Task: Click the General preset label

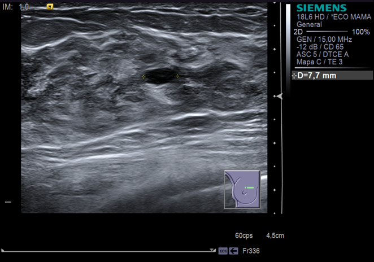Action: pos(309,24)
